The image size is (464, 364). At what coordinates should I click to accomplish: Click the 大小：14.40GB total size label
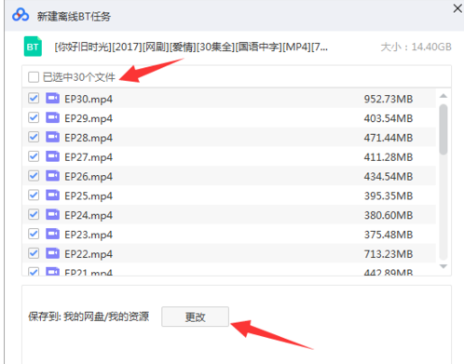point(416,47)
